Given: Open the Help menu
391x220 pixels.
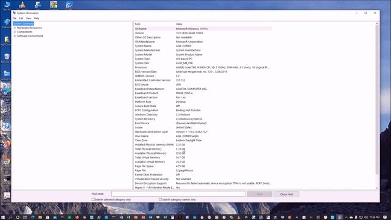Looking at the screenshot, I should (37, 18).
